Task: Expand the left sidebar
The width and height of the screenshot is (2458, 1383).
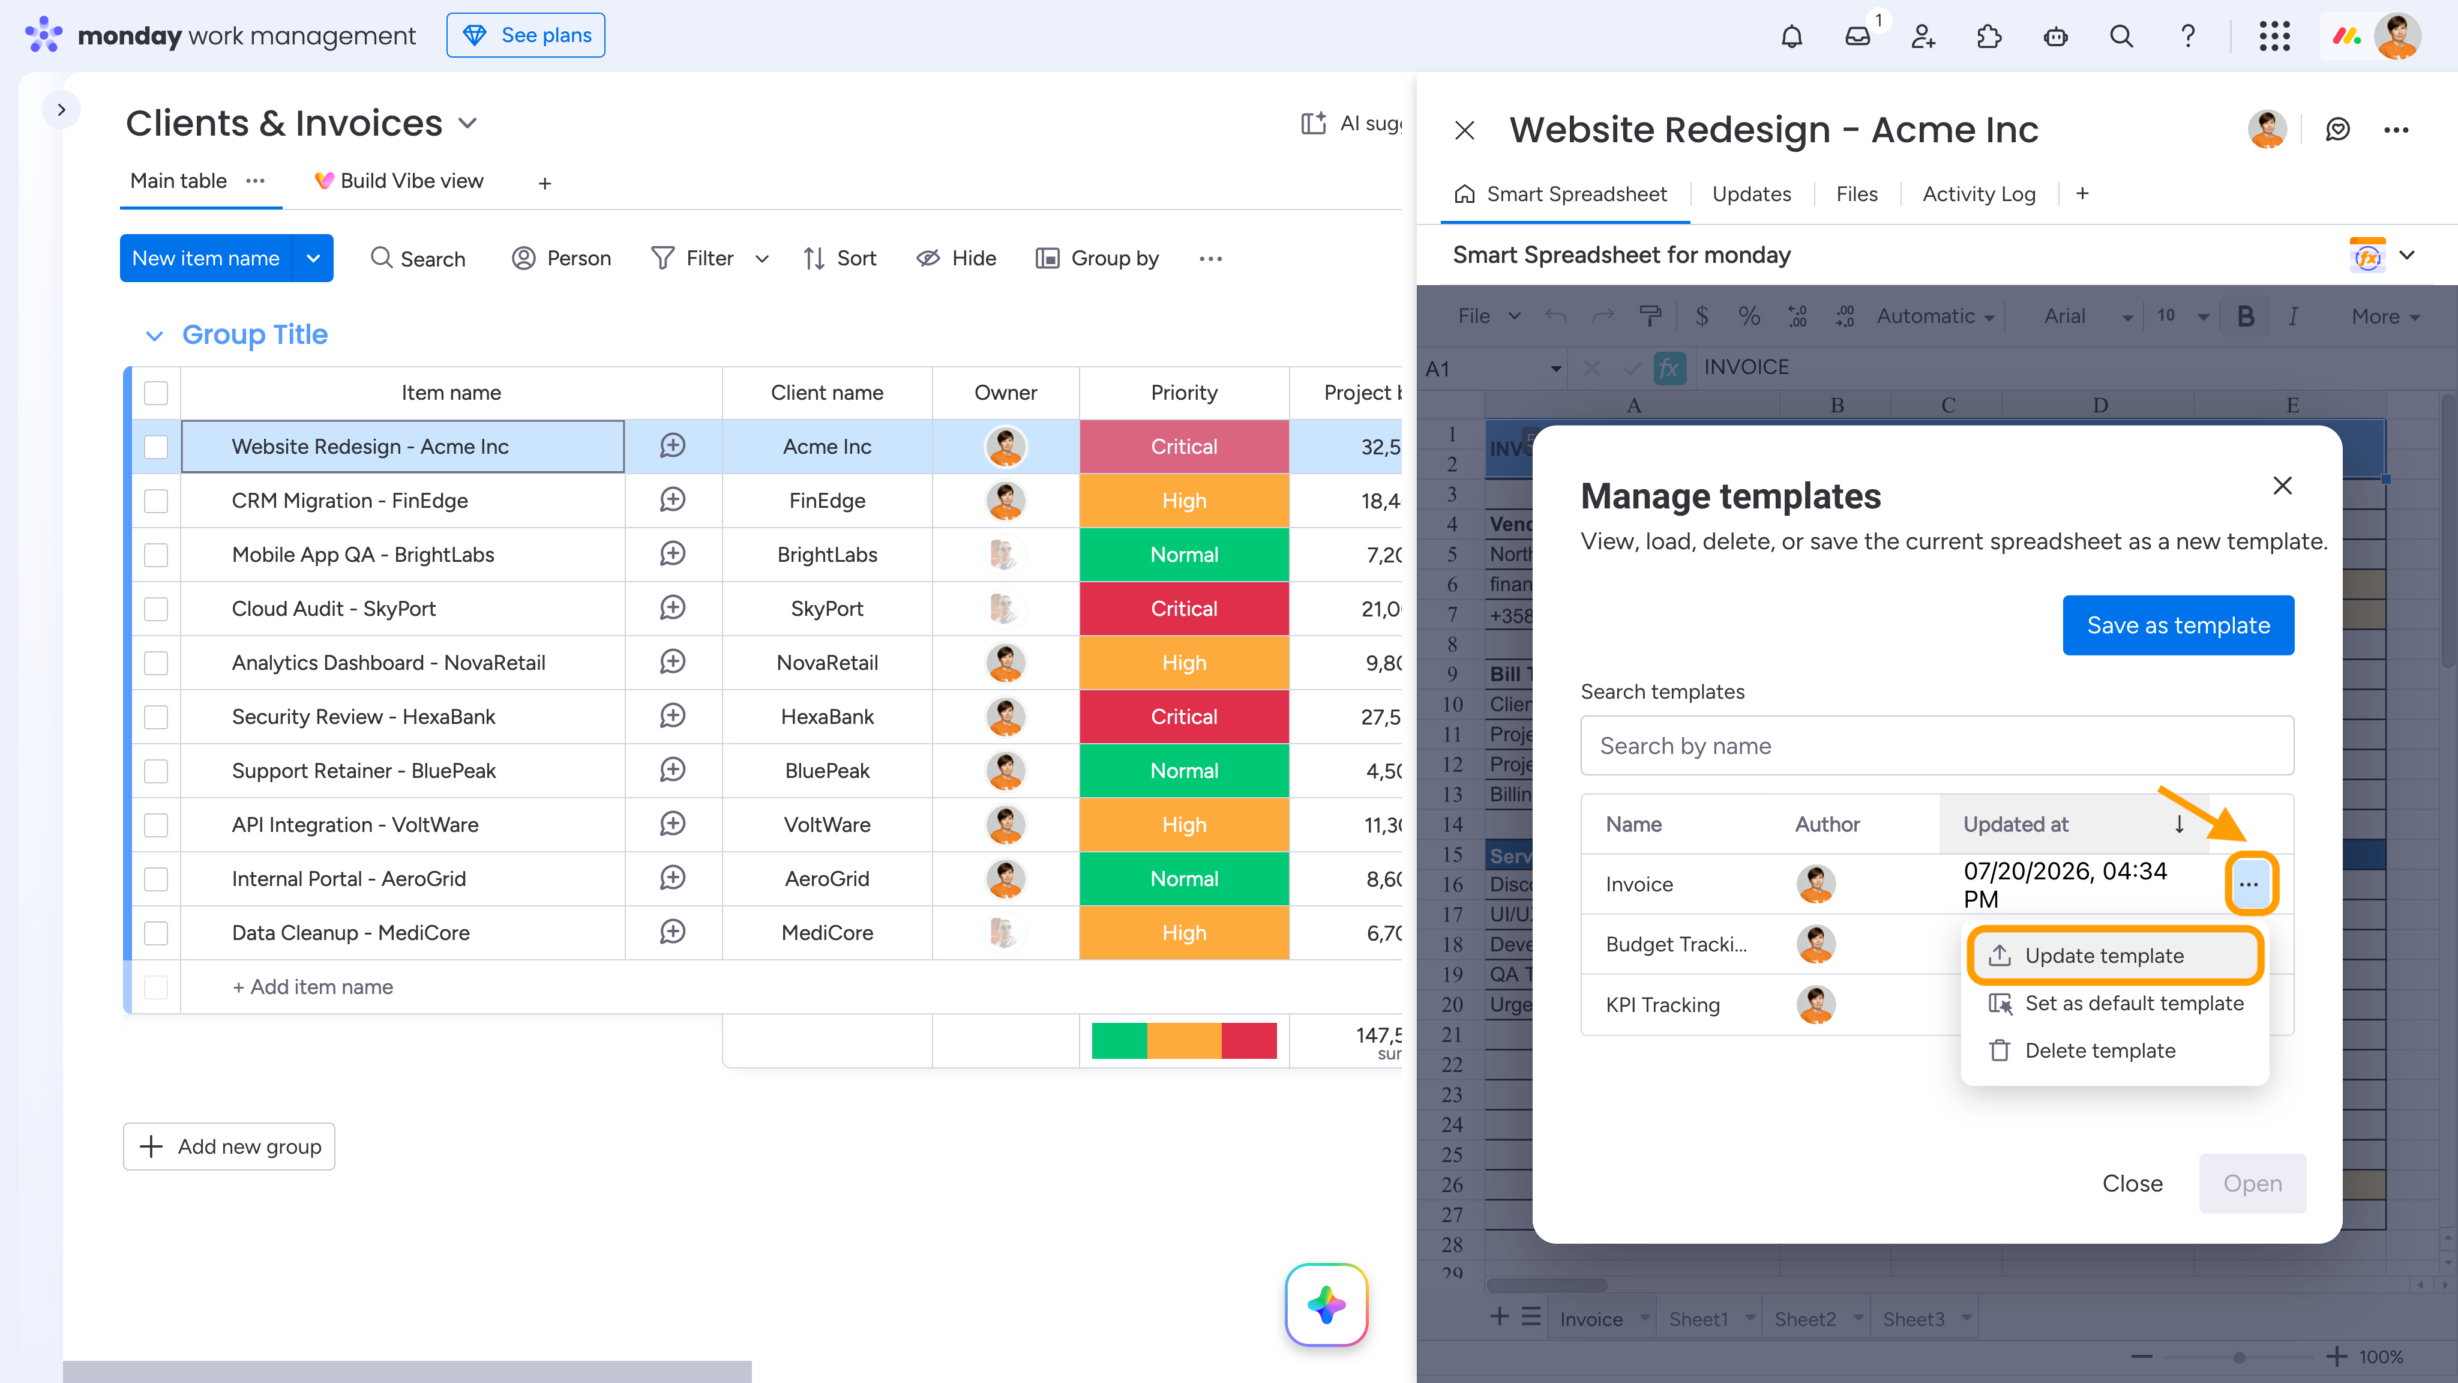Action: click(61, 110)
